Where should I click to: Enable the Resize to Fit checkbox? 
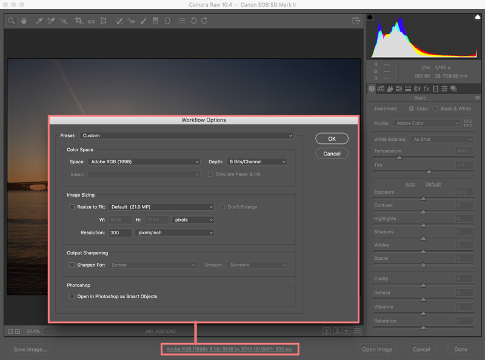coord(72,207)
